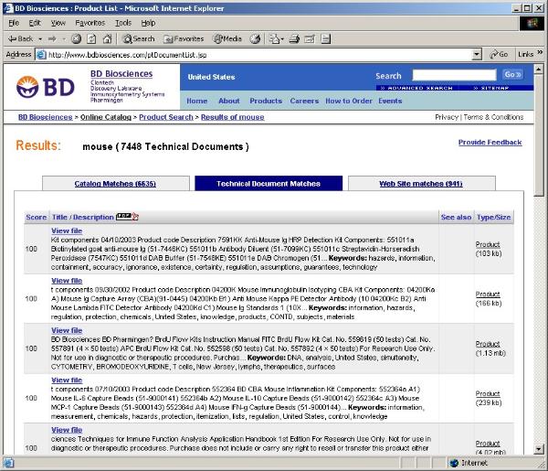Open View file for Mouse Immunoglobulin Isotyping
Screen dimensions: 548x471
(67, 281)
